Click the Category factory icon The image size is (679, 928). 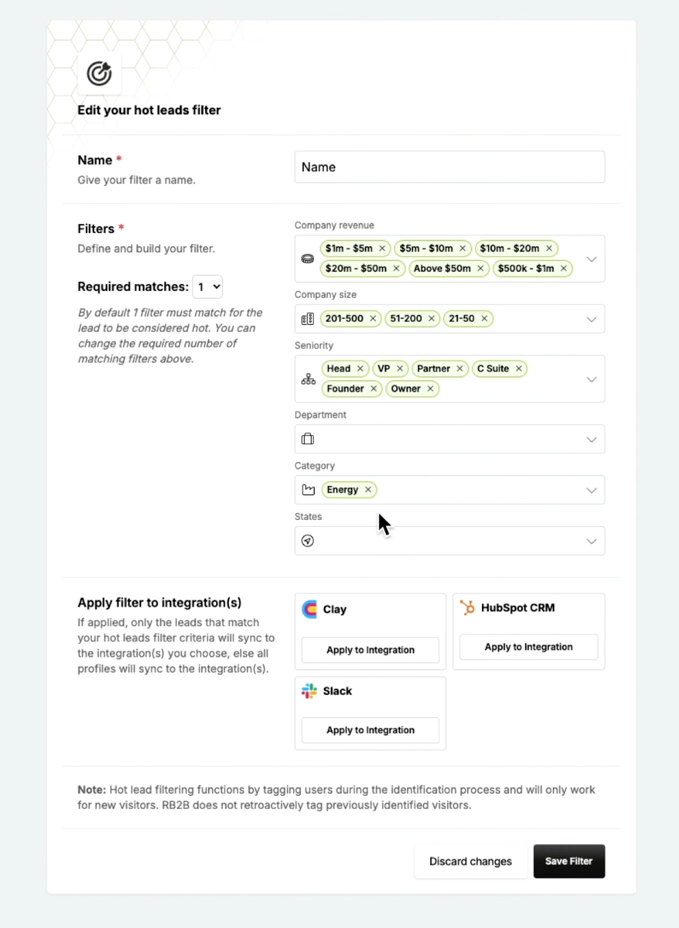308,490
